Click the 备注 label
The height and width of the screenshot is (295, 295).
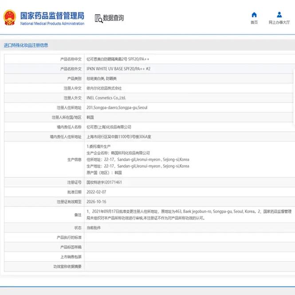[78, 215]
